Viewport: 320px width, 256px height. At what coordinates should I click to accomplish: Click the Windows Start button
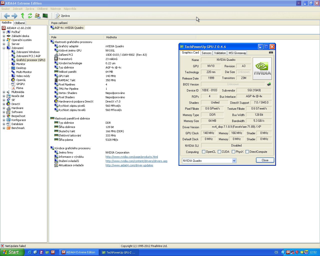(12, 252)
